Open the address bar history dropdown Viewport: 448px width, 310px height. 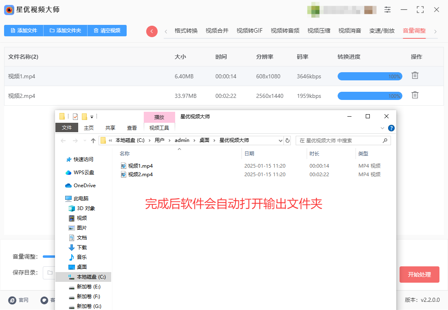[280, 141]
